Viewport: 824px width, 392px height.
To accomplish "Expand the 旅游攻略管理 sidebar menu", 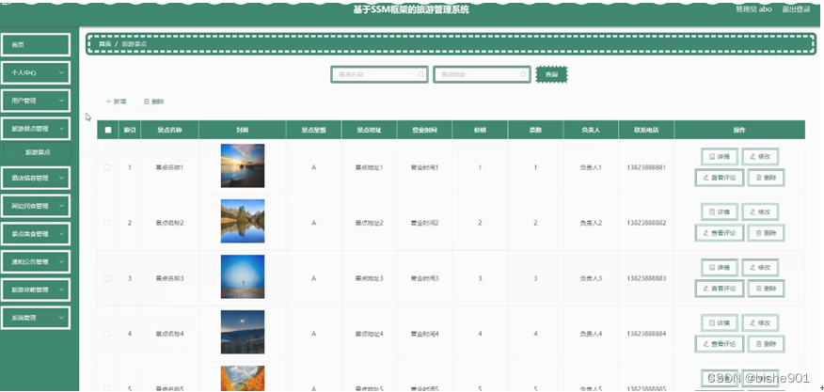I will [x=35, y=290].
